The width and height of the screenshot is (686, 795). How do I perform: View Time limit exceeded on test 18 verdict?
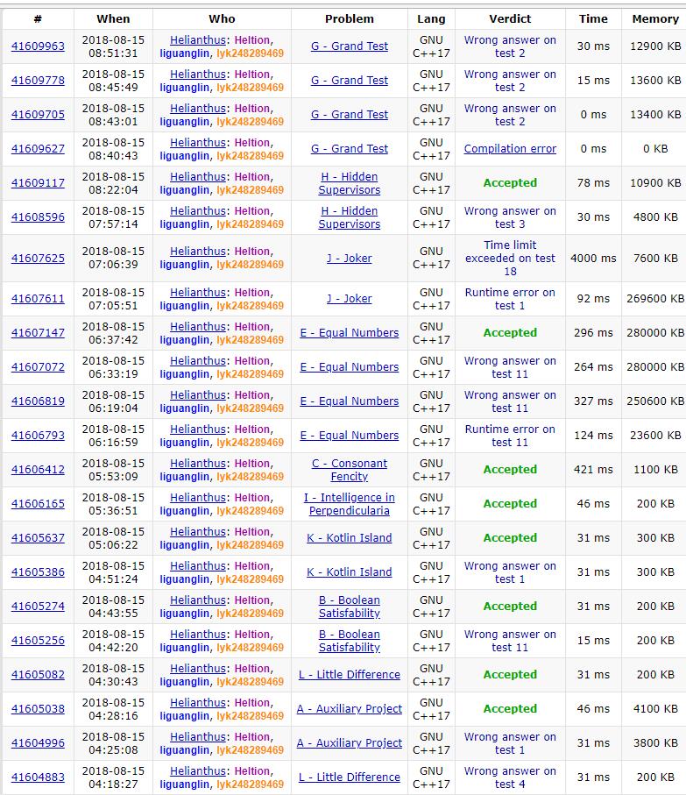(x=510, y=259)
